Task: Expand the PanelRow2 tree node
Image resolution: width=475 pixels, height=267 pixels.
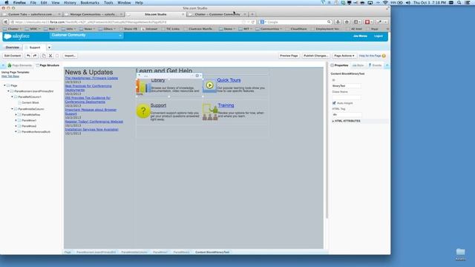Action: (x=16, y=126)
